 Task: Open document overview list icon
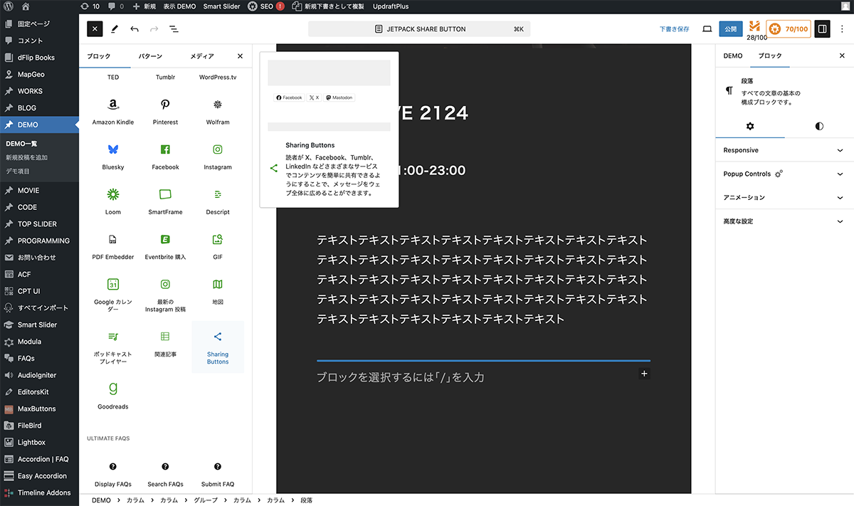pos(174,29)
